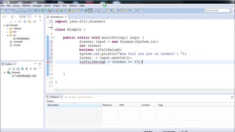Image resolution: width=235 pixels, height=132 pixels.
Task: Open the Debug configurations dropdown arrow
Action: tap(39, 11)
